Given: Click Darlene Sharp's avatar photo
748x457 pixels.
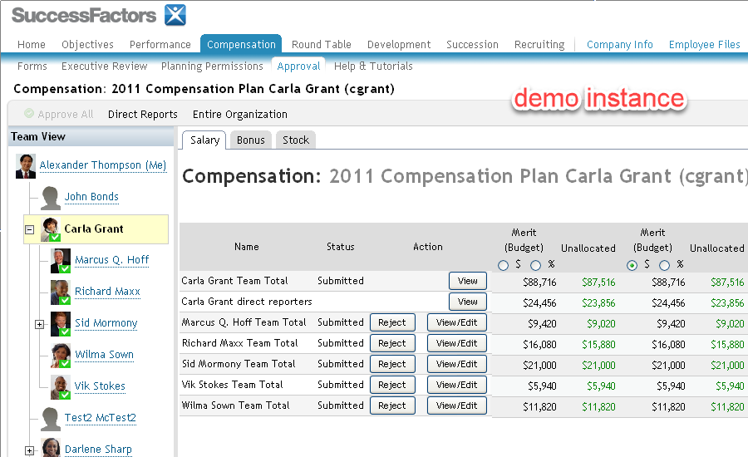Looking at the screenshot, I should coord(51,448).
